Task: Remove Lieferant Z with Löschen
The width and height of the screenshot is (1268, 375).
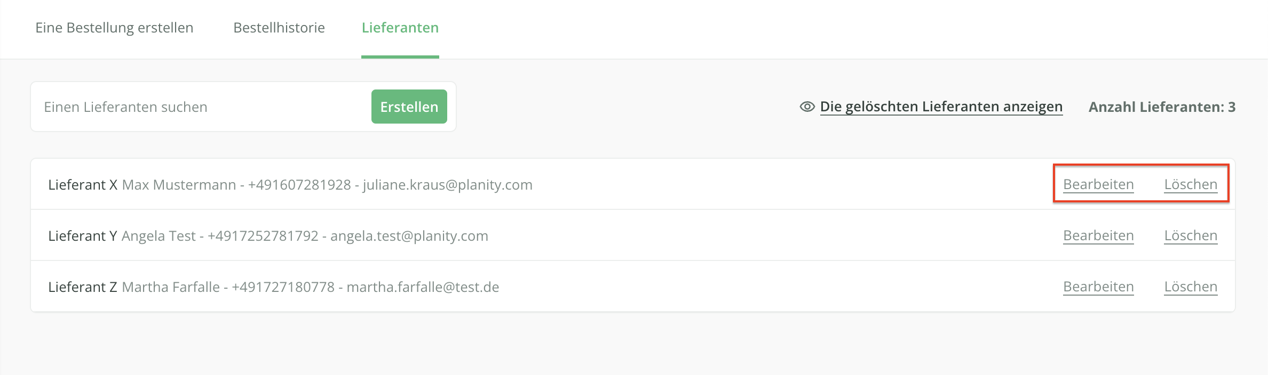Action: (x=1191, y=287)
